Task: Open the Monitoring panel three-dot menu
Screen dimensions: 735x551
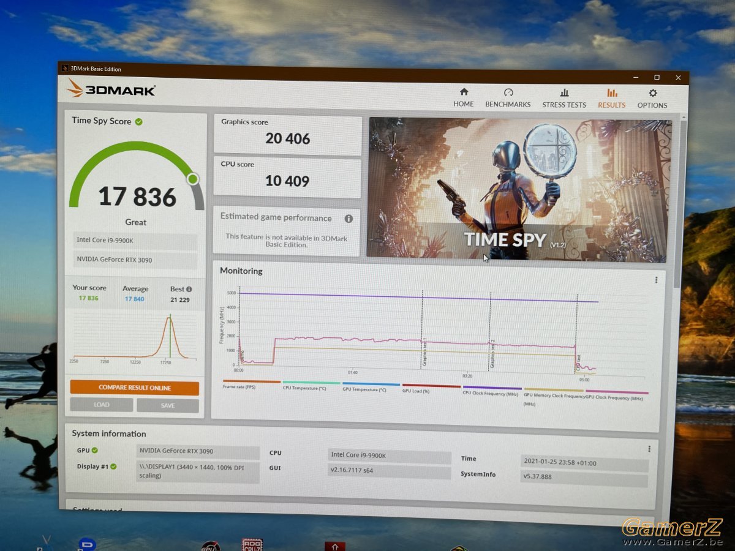Action: 656,280
